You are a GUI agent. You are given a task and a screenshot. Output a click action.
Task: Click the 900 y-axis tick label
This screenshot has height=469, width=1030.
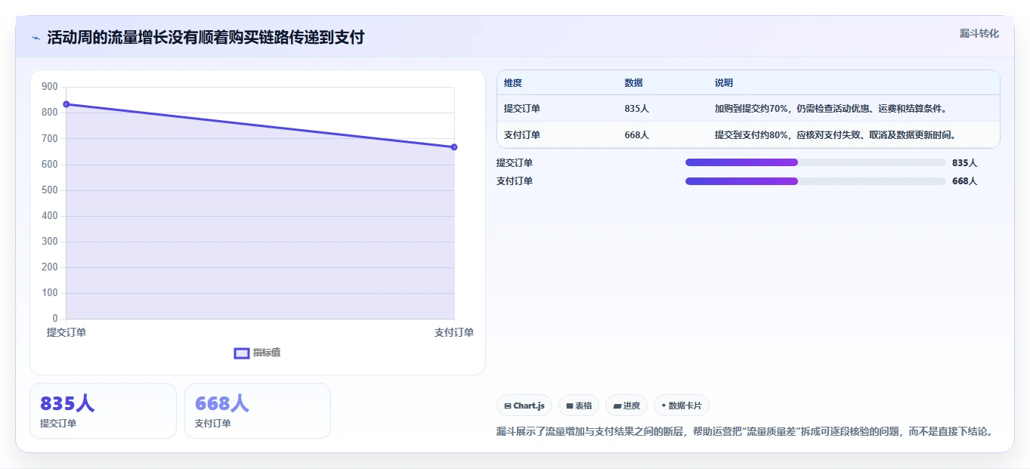click(50, 87)
